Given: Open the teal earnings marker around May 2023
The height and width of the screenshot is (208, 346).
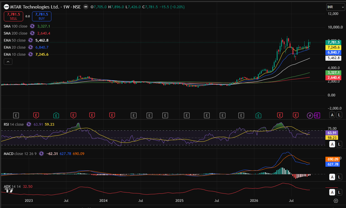Looking at the screenshot, I should (x=56, y=115).
